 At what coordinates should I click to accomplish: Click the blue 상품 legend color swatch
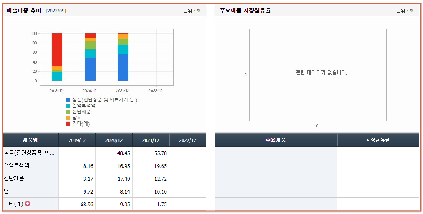click(x=68, y=100)
